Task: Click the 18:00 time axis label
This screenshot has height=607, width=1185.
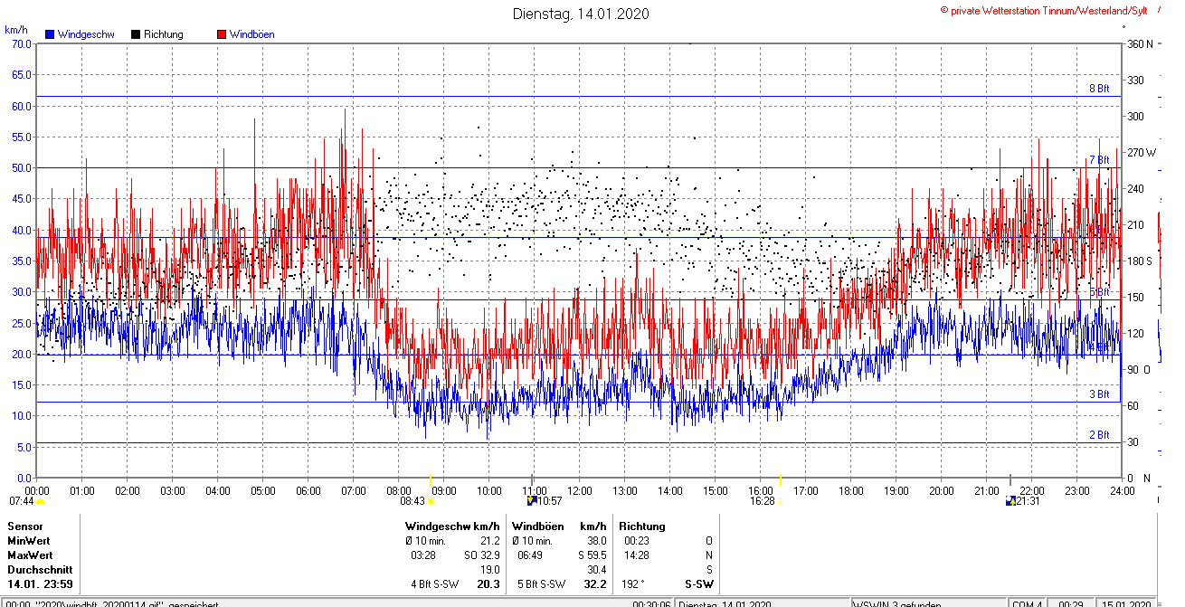Action: 850,491
